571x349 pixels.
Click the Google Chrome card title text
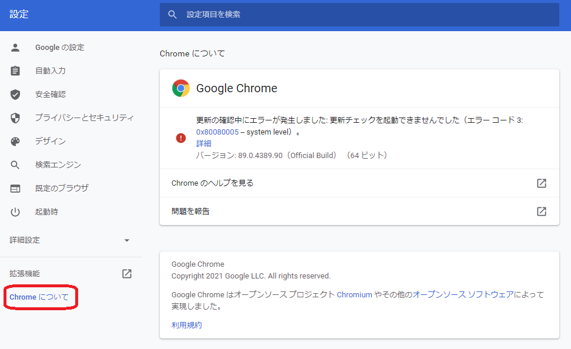coord(237,88)
